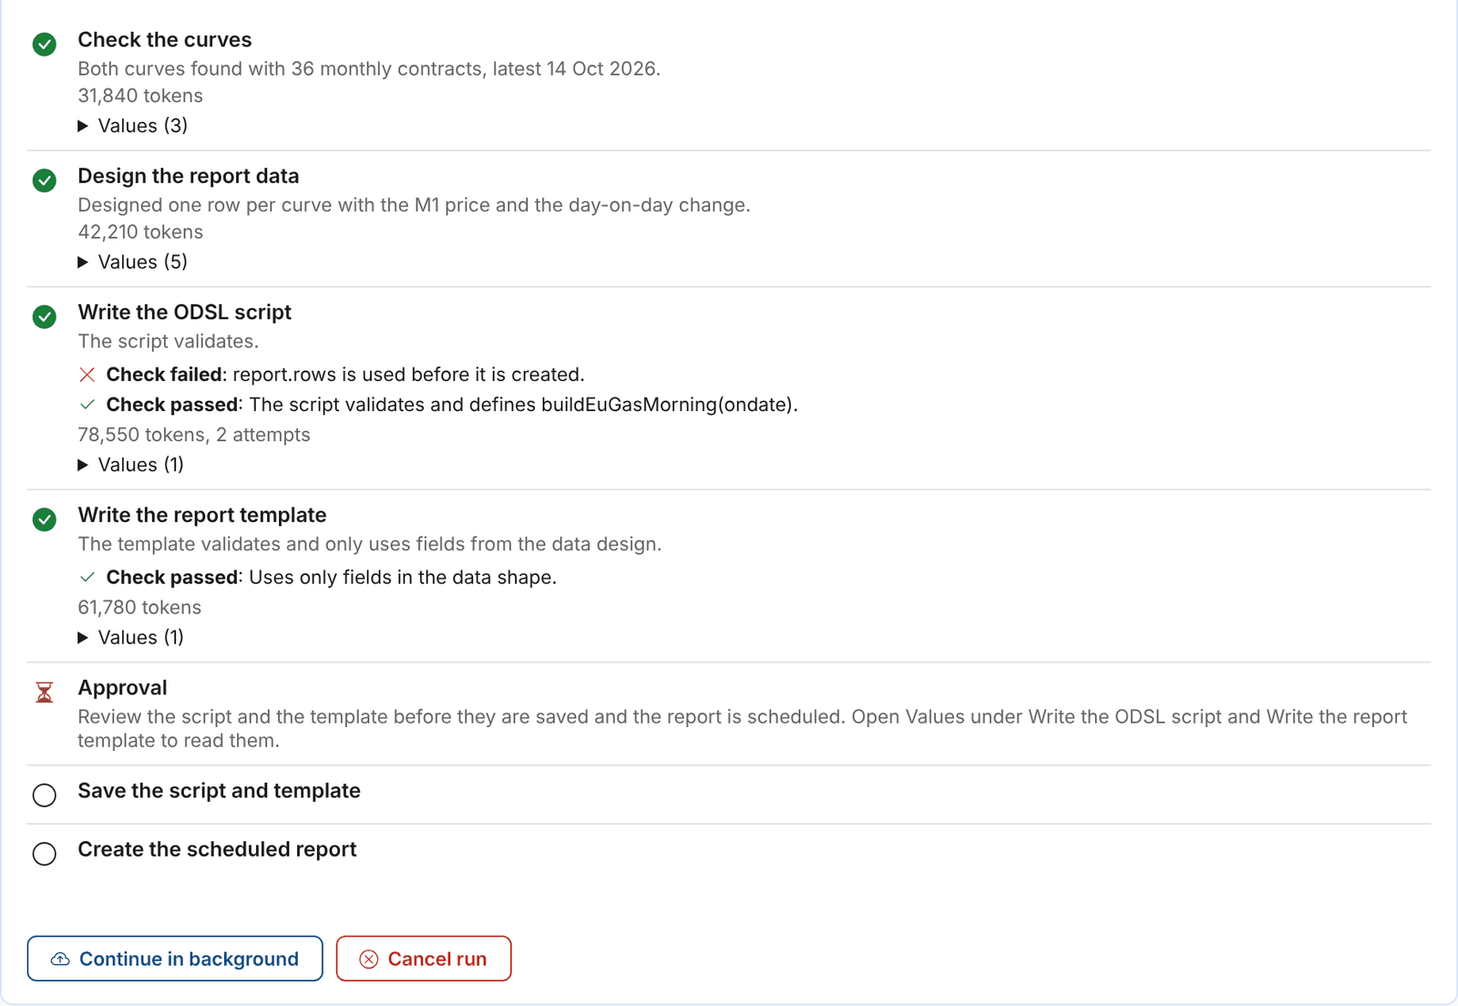Expand Values (1) under Write the report template
1458x1006 pixels.
(x=131, y=638)
